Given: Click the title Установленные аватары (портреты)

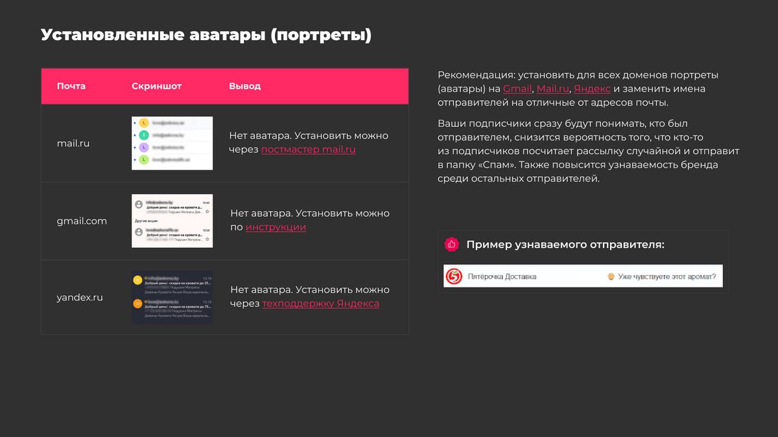Looking at the screenshot, I should (x=206, y=35).
